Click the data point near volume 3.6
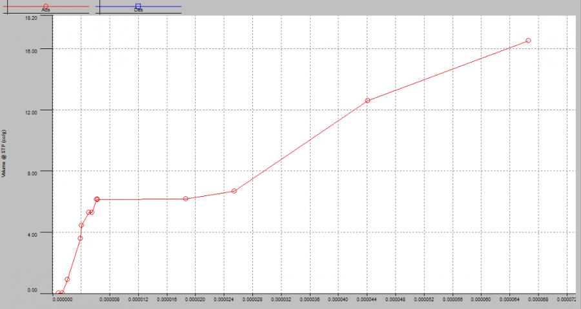 click(x=81, y=238)
